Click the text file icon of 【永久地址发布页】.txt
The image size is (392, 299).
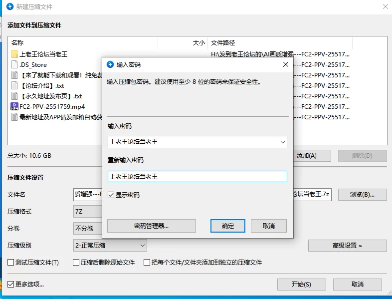tap(14, 96)
